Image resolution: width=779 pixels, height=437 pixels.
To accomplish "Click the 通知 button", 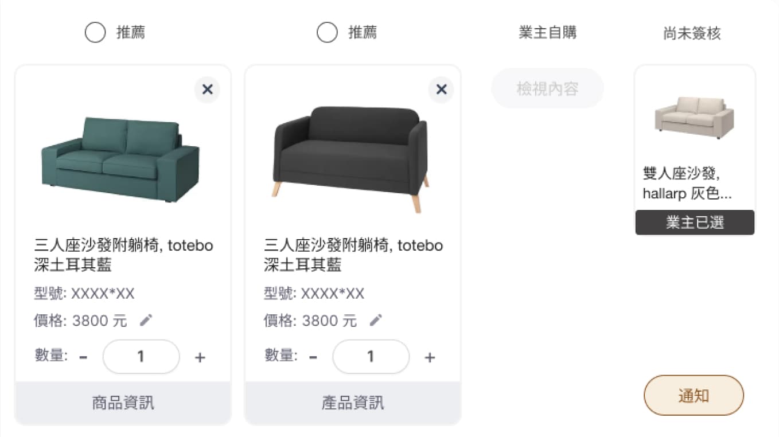I will tap(694, 395).
